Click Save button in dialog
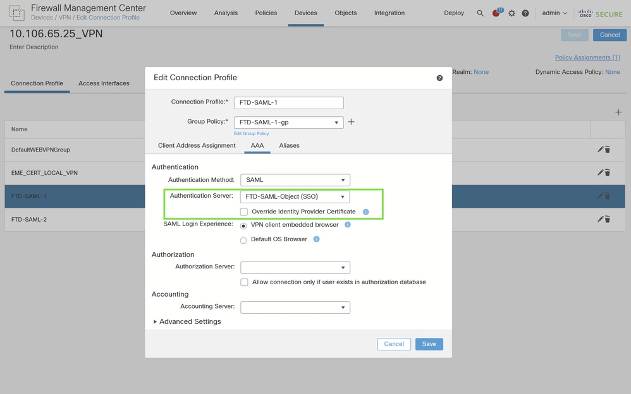This screenshot has width=631, height=394. coord(429,344)
